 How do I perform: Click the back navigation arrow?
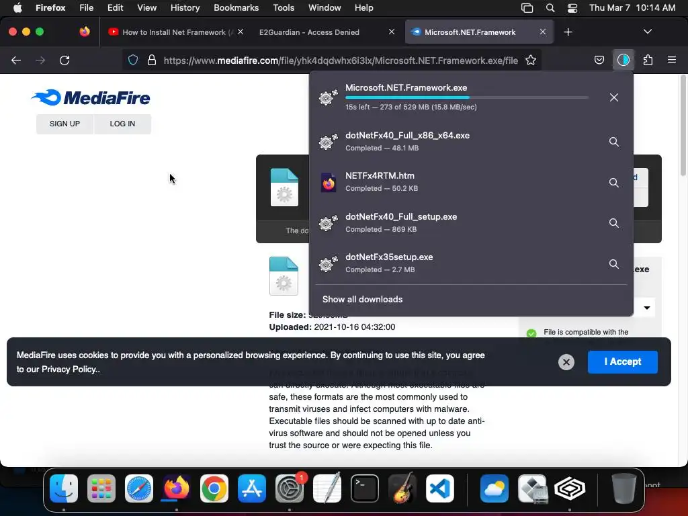pyautogui.click(x=16, y=60)
